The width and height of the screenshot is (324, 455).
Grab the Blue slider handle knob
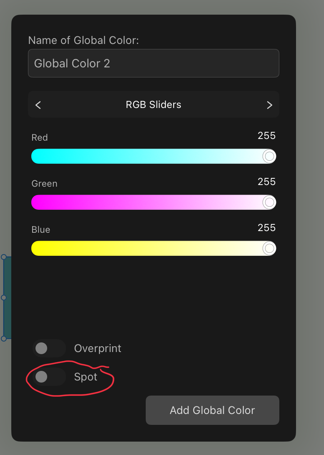tap(269, 248)
